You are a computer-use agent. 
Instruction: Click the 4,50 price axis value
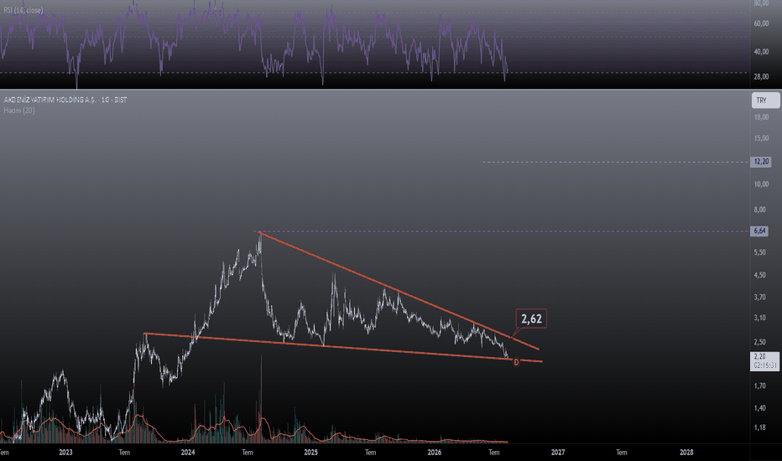click(759, 275)
